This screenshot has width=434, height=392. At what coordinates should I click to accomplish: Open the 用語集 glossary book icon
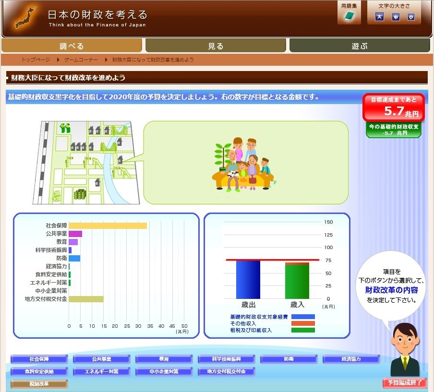[x=349, y=17]
